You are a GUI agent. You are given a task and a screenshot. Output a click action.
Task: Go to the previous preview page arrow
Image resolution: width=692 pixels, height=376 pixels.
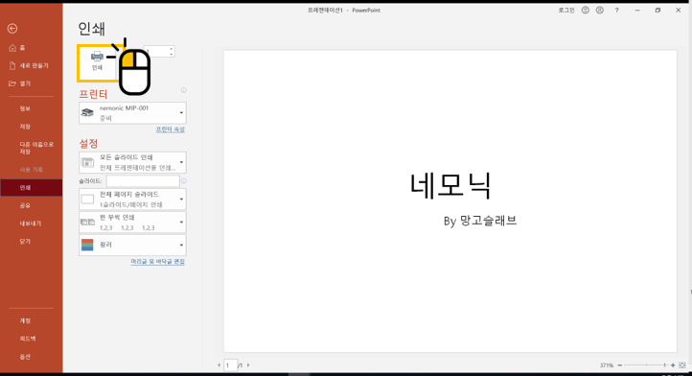pyautogui.click(x=219, y=365)
